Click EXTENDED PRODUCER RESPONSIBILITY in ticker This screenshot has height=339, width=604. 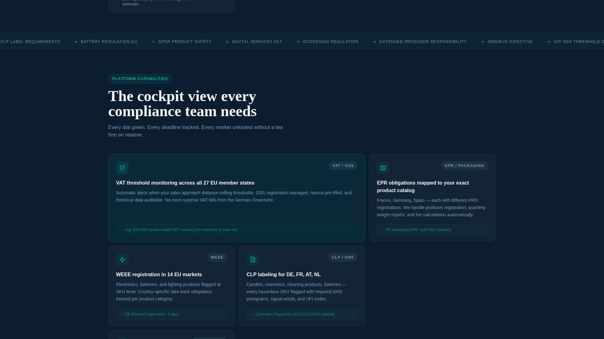pos(423,42)
